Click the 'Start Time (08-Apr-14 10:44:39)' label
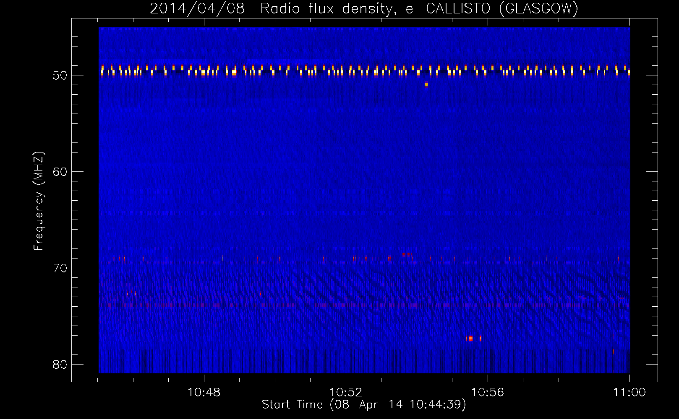The width and height of the screenshot is (679, 419). [364, 405]
